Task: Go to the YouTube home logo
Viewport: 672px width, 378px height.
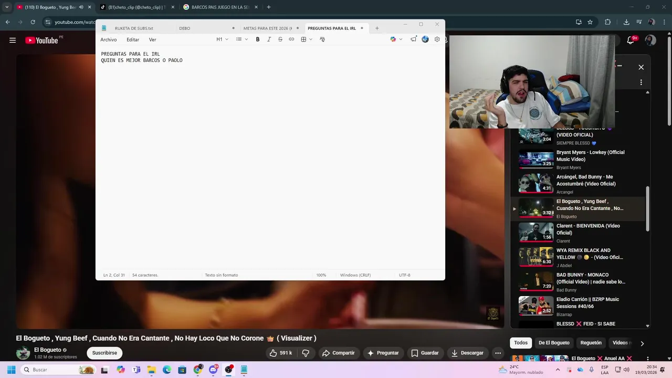Action: 41,40
